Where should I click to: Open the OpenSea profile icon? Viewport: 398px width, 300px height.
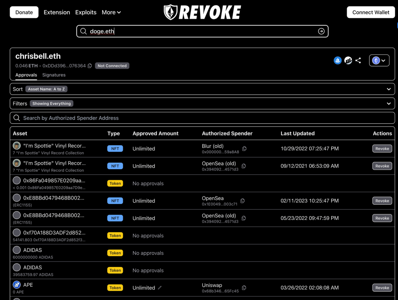pyautogui.click(x=337, y=60)
